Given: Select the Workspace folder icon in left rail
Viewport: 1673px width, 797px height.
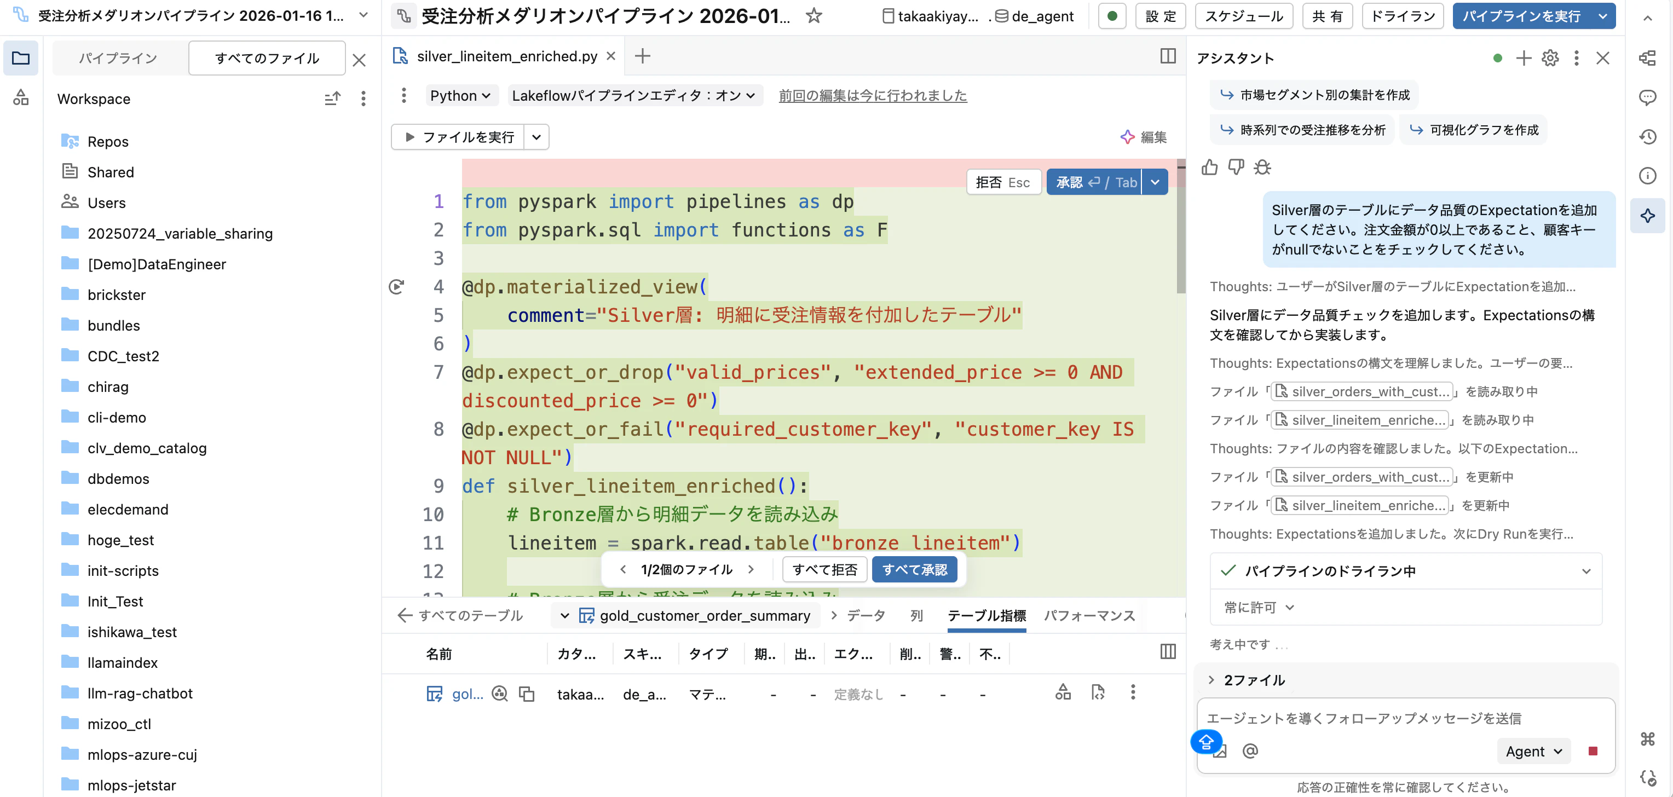Looking at the screenshot, I should [x=21, y=58].
